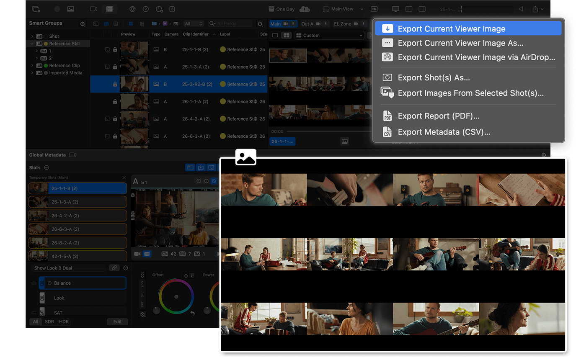Enable the HDR filter toggle
Screen dimensions: 576x360
tap(64, 321)
